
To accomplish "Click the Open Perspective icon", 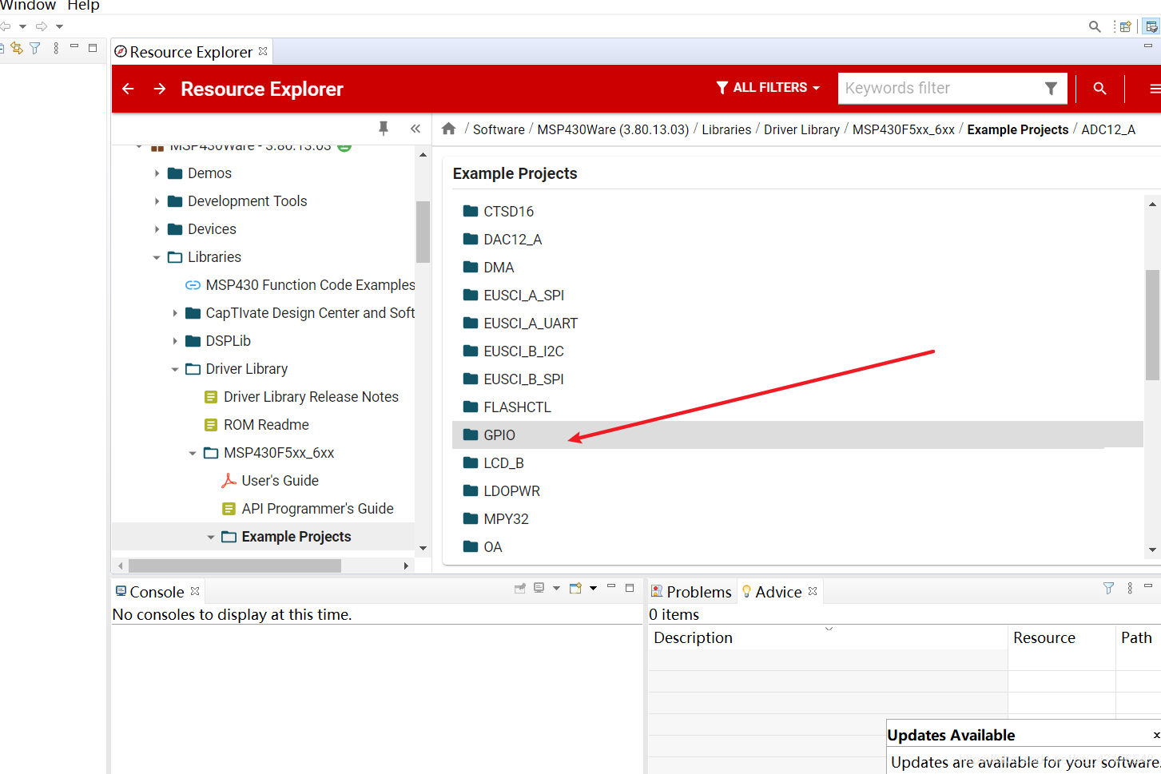I will point(1125,26).
